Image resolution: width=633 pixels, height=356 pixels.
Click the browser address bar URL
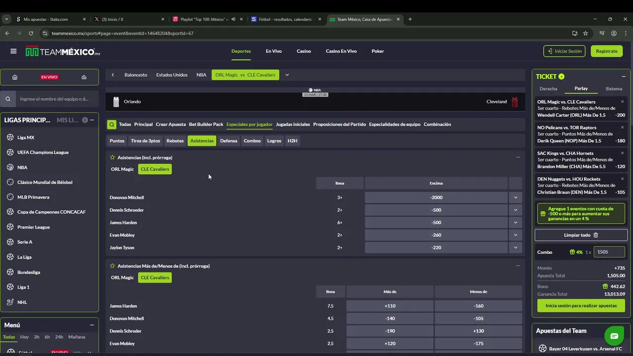(122, 33)
